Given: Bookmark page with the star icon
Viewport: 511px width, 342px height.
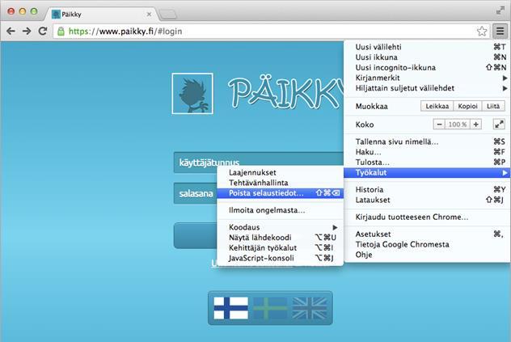Looking at the screenshot, I should coord(482,32).
